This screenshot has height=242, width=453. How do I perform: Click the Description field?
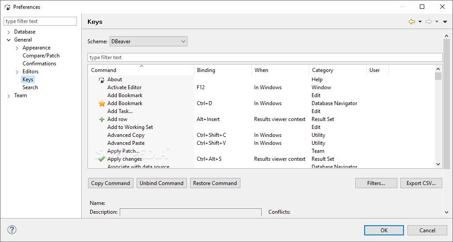[x=190, y=212]
